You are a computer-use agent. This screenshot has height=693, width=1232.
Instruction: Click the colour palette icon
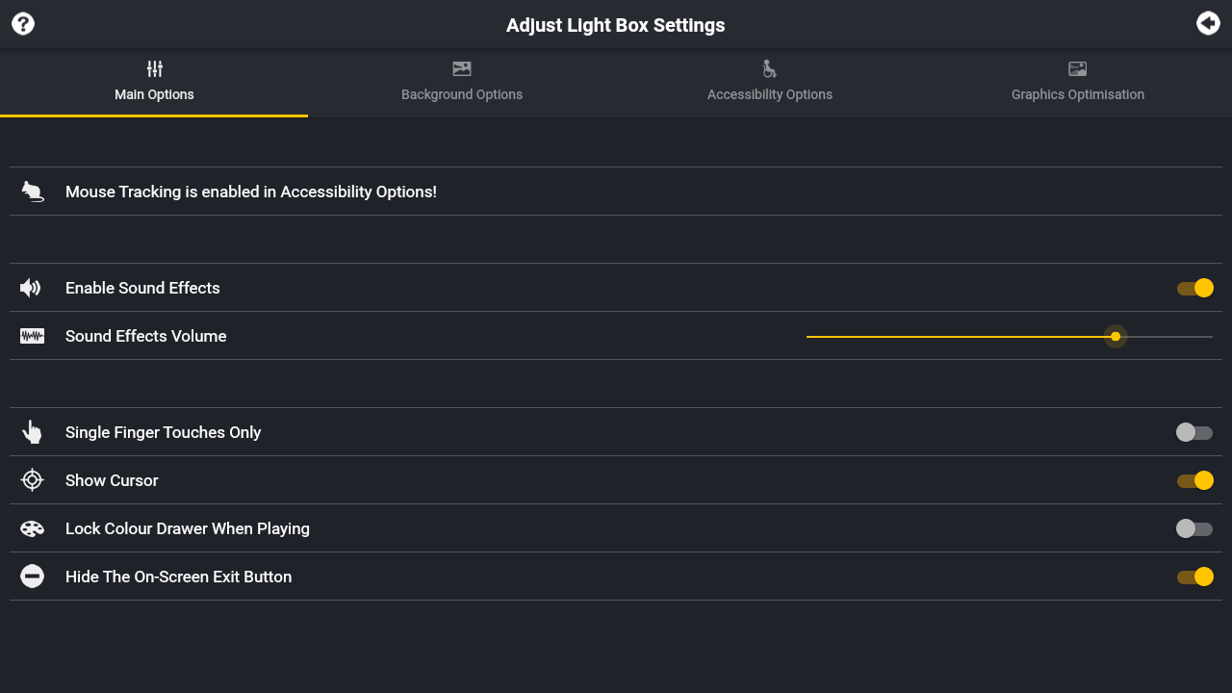click(x=32, y=528)
